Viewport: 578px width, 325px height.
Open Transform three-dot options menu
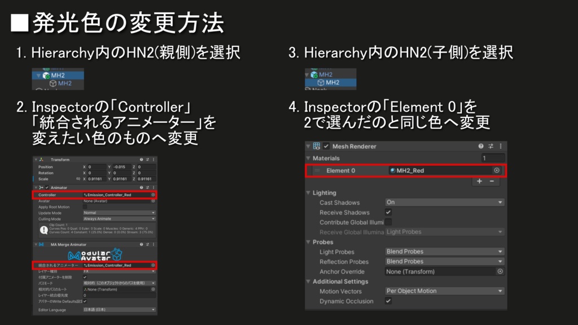pyautogui.click(x=154, y=160)
